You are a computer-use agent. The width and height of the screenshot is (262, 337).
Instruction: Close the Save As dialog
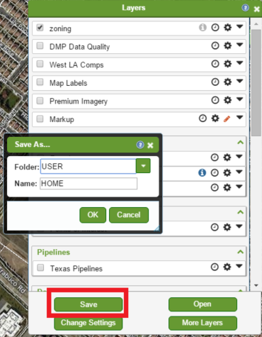pos(150,145)
